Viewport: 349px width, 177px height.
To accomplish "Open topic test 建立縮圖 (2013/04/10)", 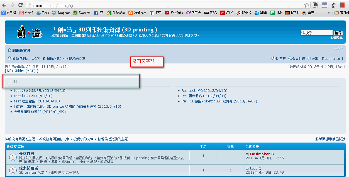I will pyautogui.click(x=37, y=101).
